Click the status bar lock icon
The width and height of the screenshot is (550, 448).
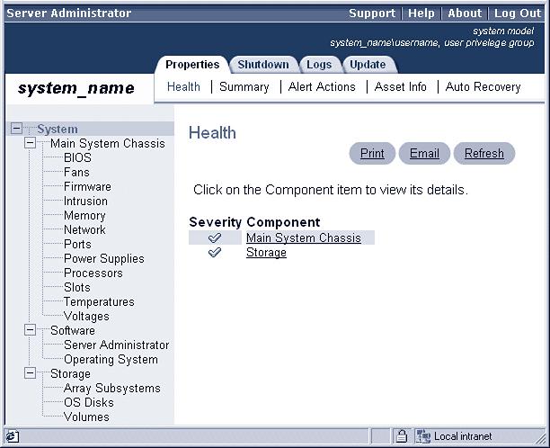pyautogui.click(x=403, y=436)
